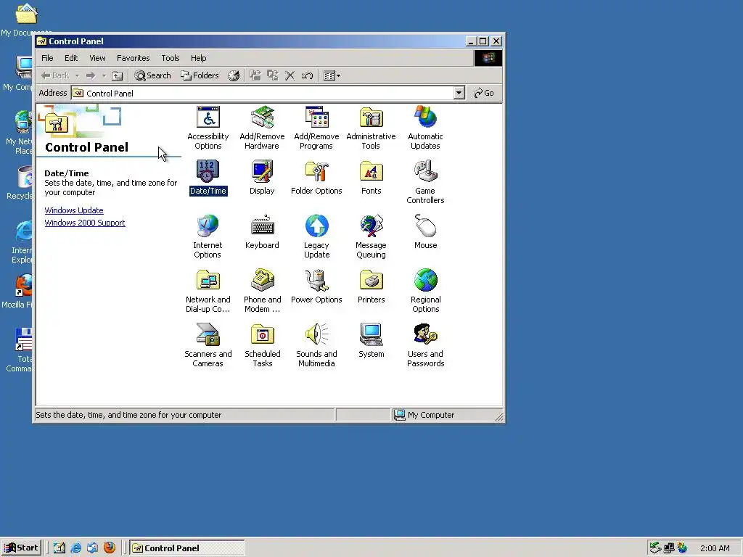The width and height of the screenshot is (743, 557).
Task: Open the Fonts folder
Action: (371, 178)
